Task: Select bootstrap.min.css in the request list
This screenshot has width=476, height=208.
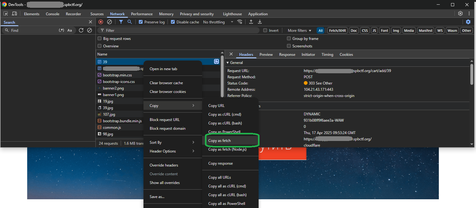Action: point(117,75)
